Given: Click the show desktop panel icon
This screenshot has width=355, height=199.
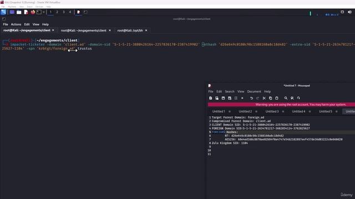Looking at the screenshot, I should click(12, 12).
